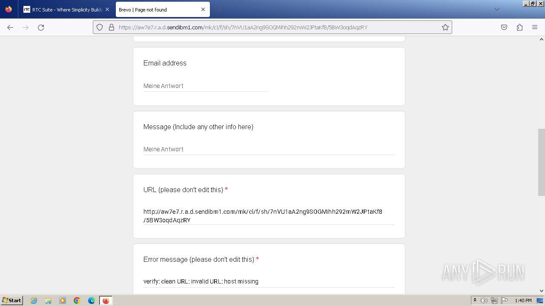This screenshot has height=306, width=545.
Task: Expand the list all tabs chevron
Action: click(496, 9)
